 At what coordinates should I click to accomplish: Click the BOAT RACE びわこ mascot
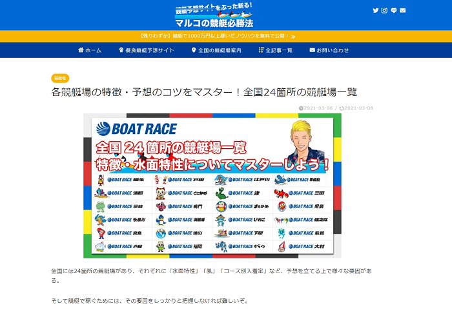(221, 220)
